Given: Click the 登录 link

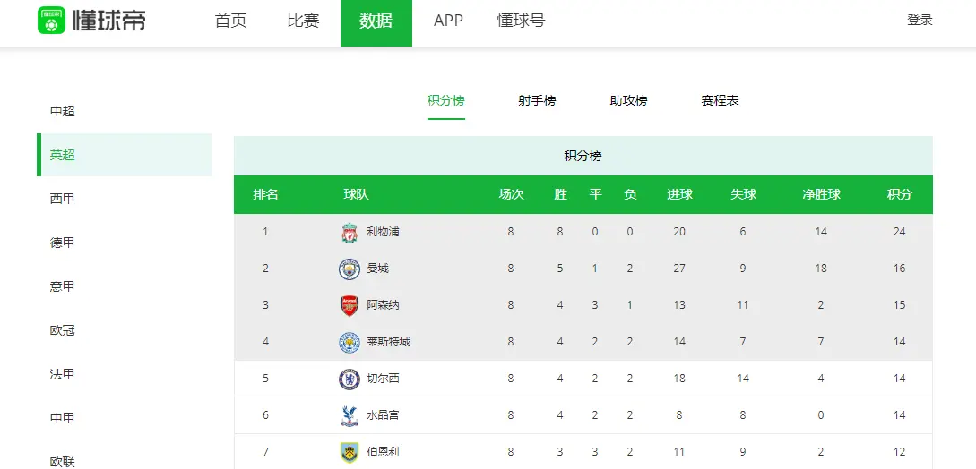Looking at the screenshot, I should (920, 21).
